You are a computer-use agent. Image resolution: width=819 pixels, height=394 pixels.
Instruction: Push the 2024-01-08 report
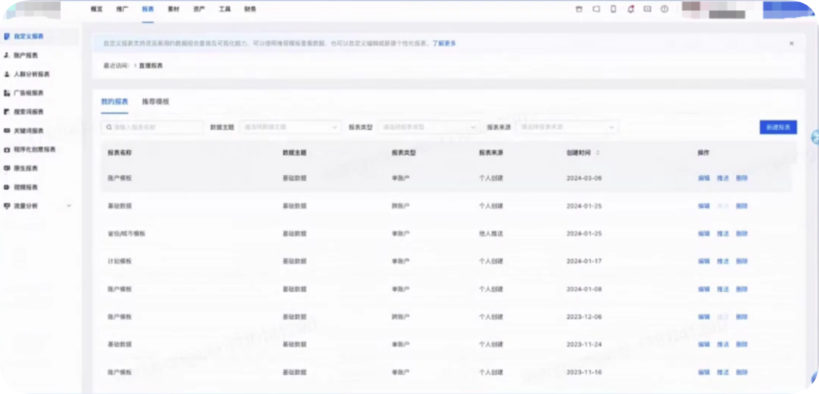723,289
